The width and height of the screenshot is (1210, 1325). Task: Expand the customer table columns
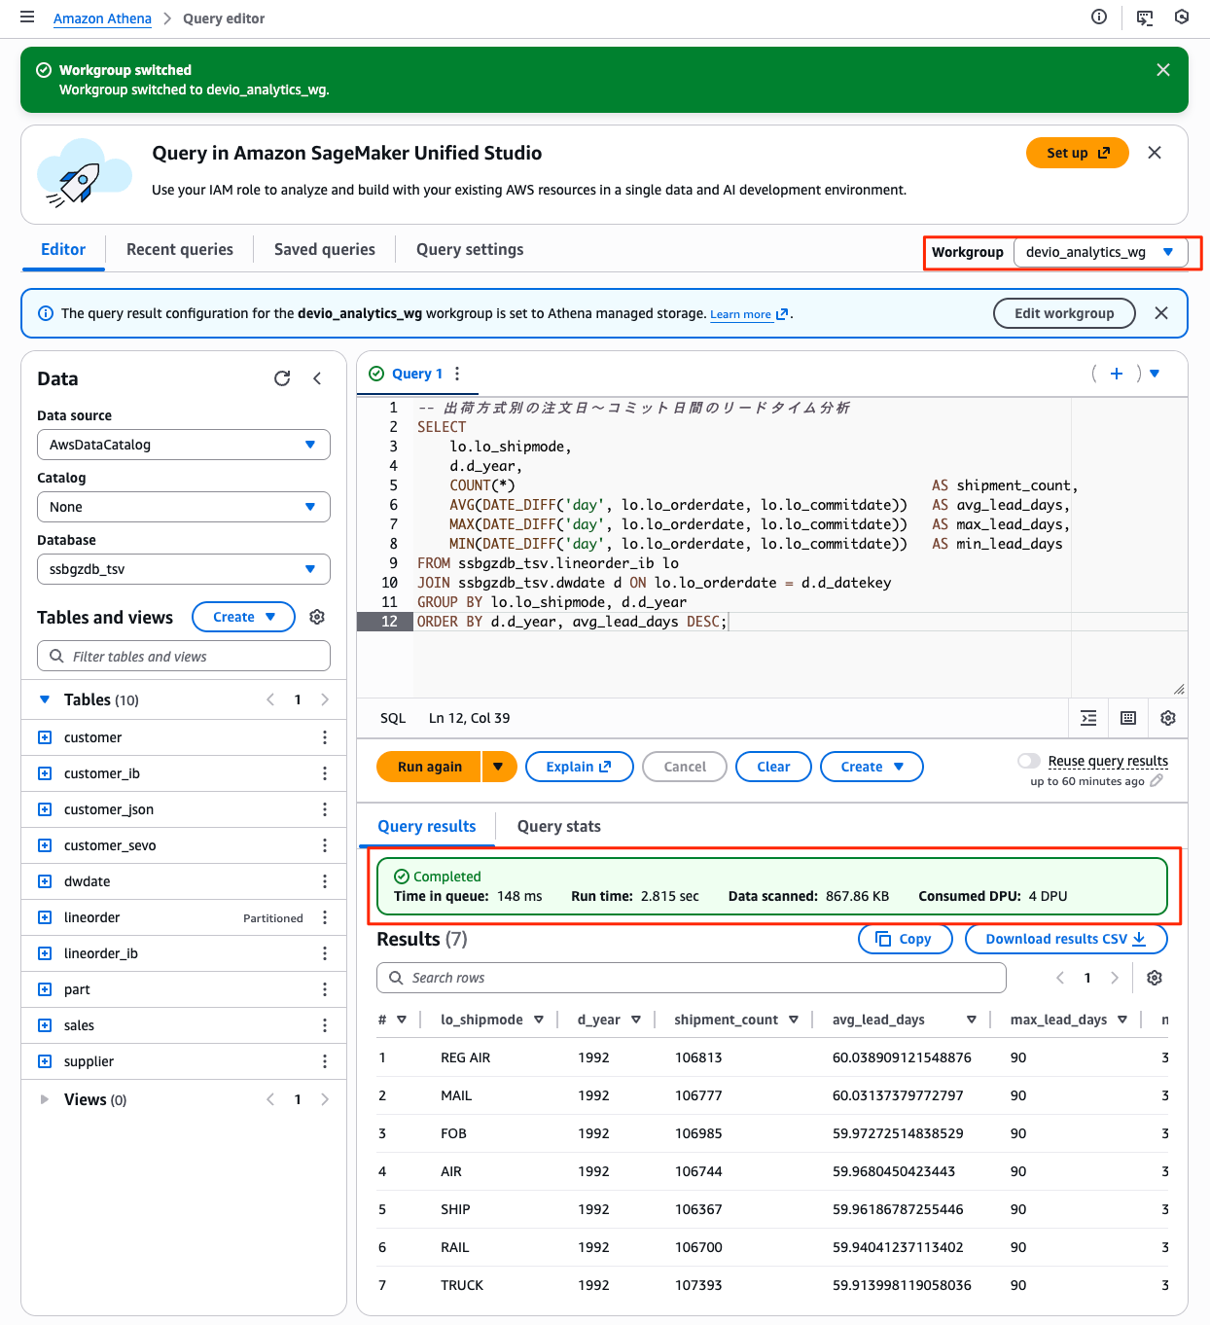point(45,737)
